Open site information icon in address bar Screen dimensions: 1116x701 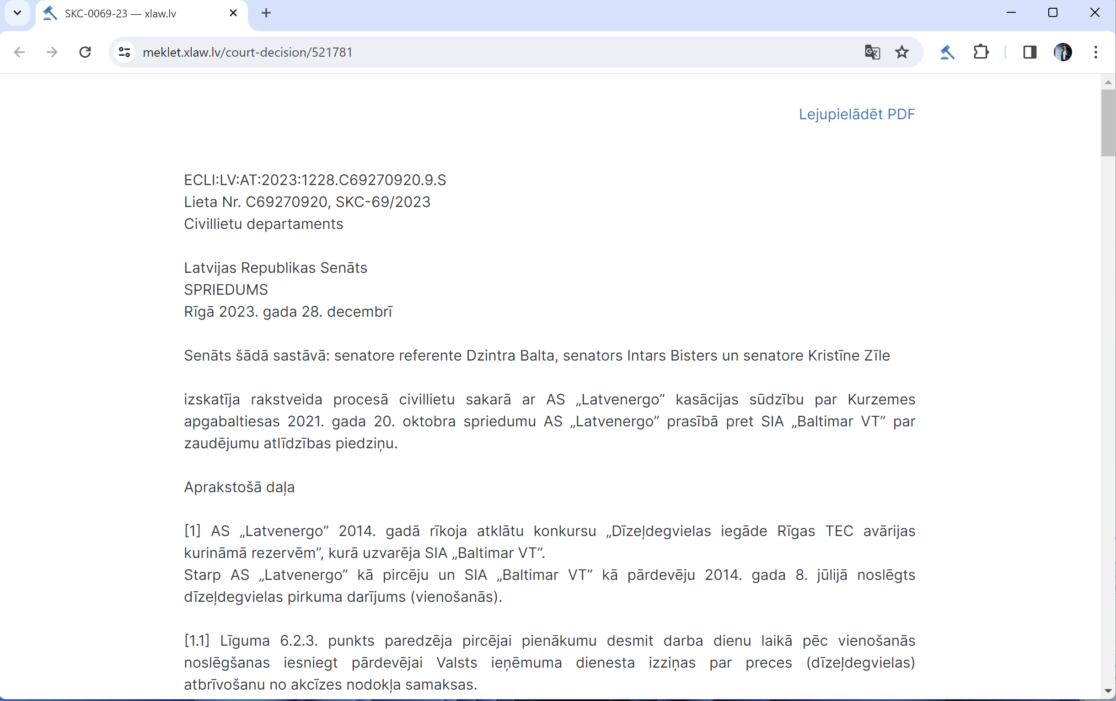click(124, 52)
